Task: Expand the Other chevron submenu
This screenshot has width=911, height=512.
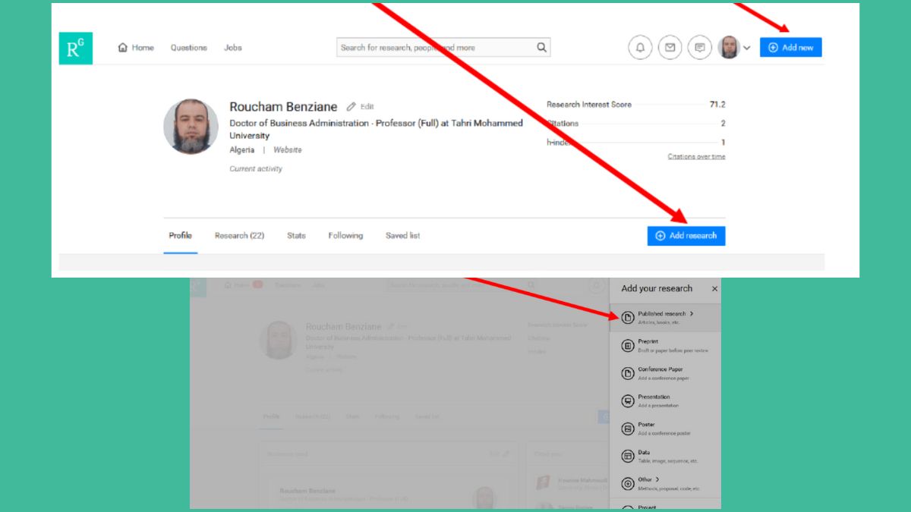Action: [x=657, y=479]
